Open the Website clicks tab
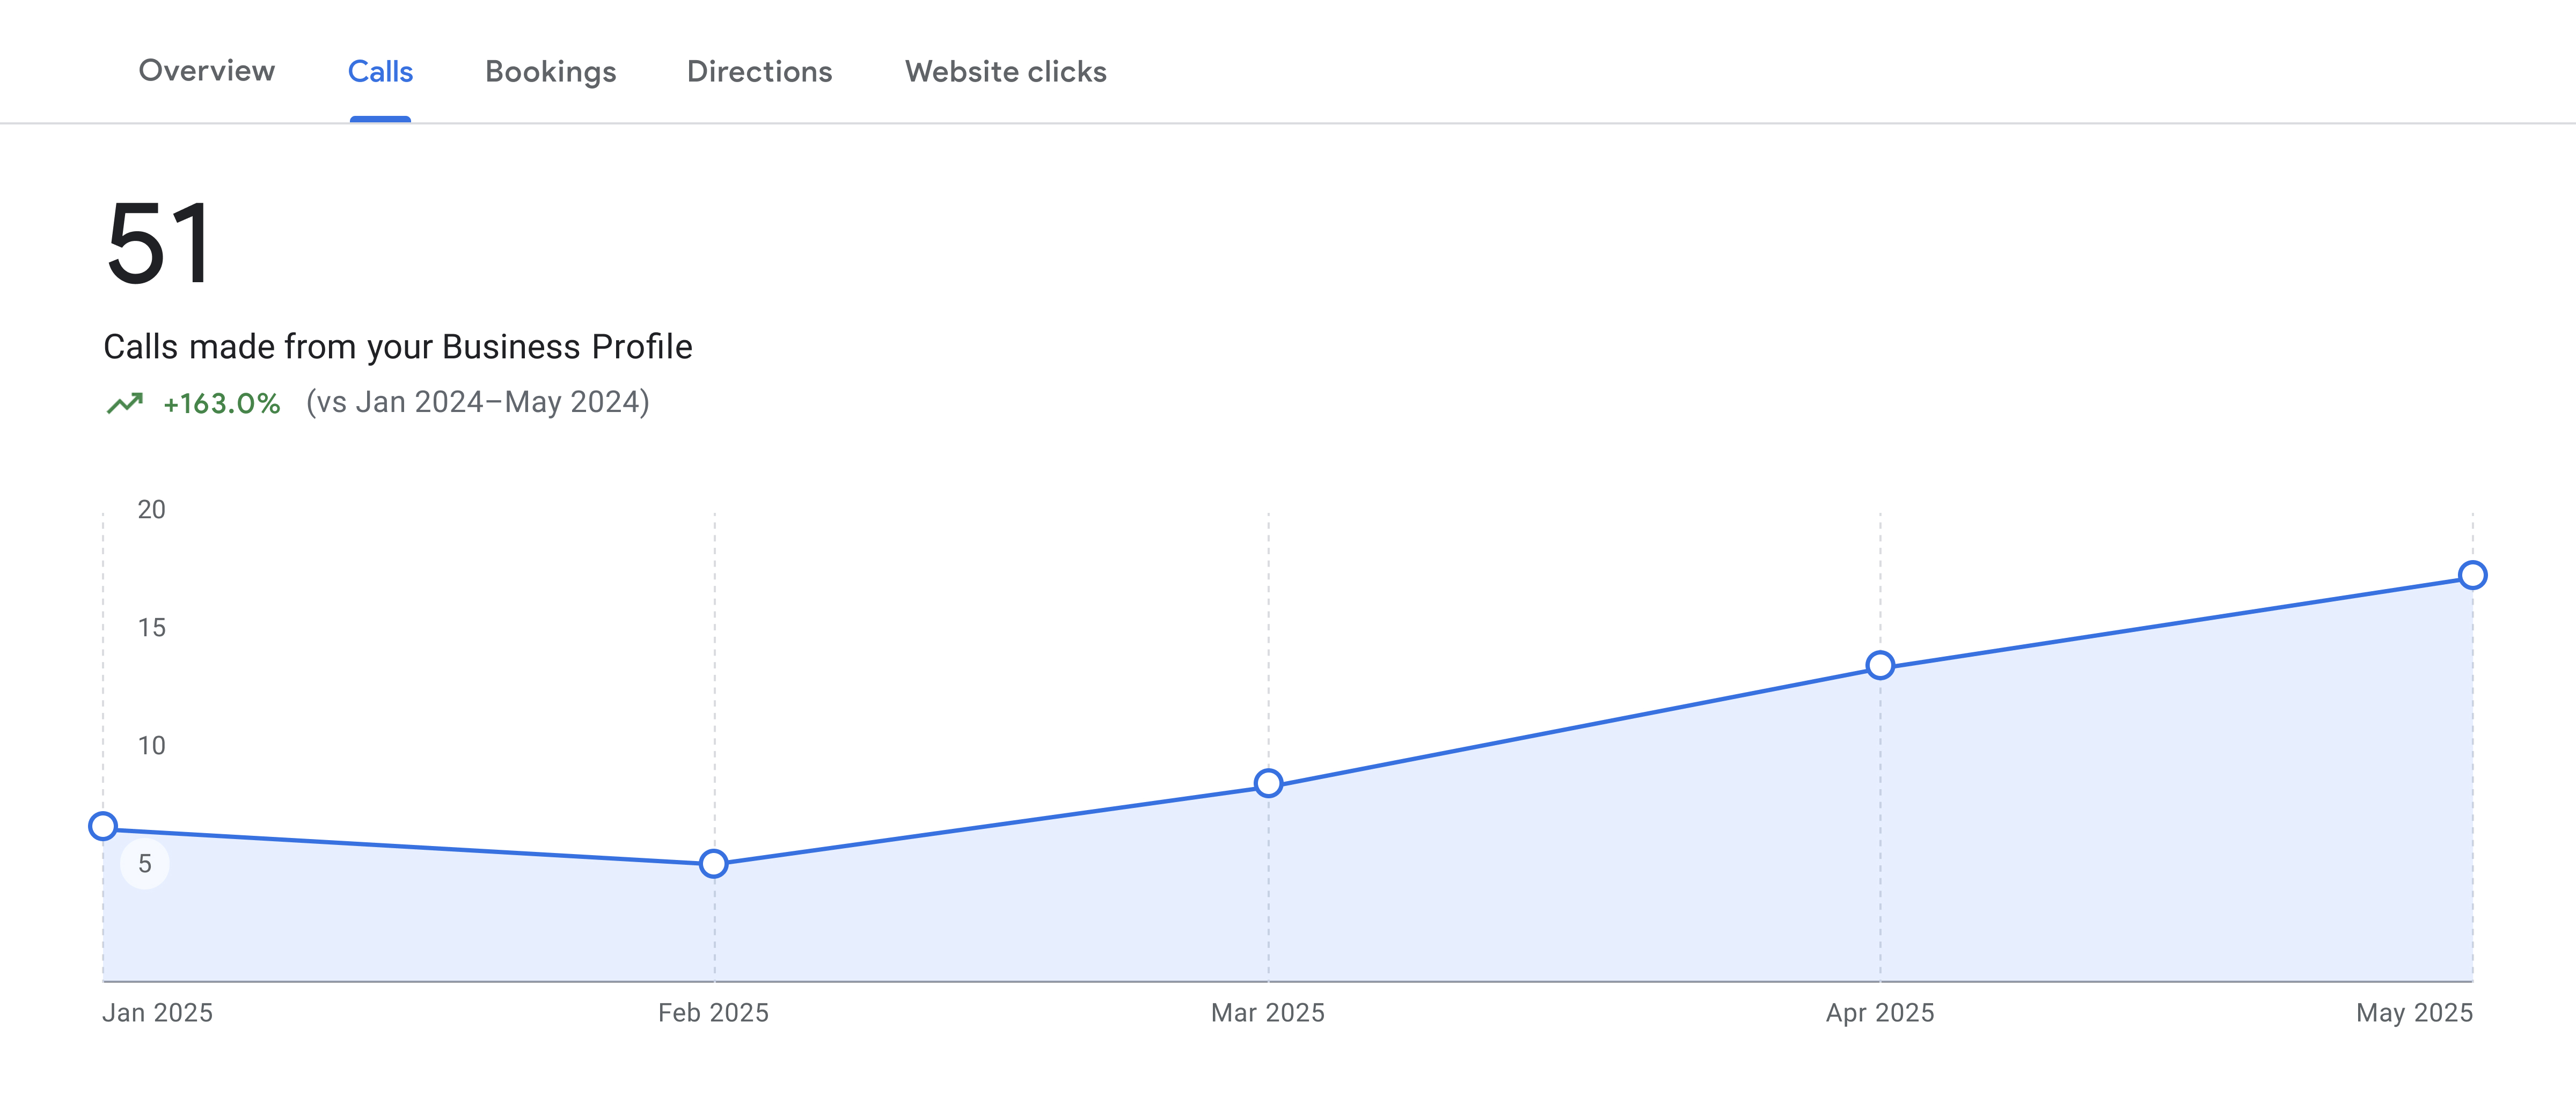This screenshot has width=2576, height=1103. coord(1005,72)
